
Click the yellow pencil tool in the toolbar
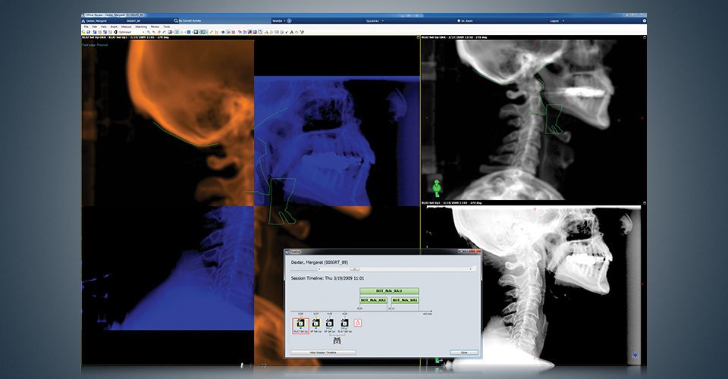[212, 32]
